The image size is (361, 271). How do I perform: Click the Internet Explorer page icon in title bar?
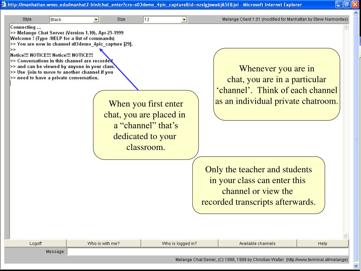(4, 4)
